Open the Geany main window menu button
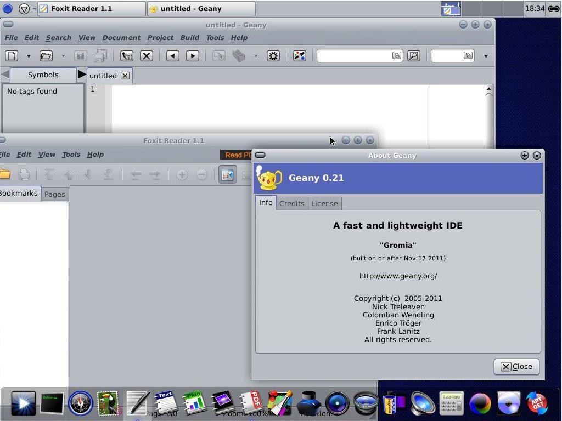The width and height of the screenshot is (562, 421). click(x=8, y=24)
